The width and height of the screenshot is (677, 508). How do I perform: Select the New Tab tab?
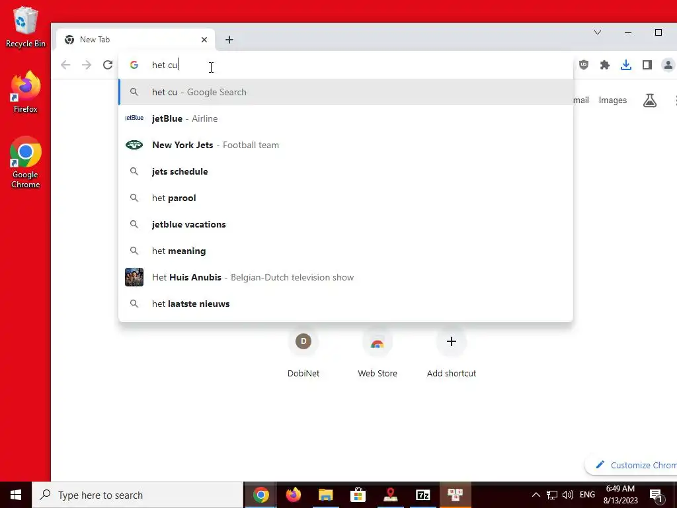pyautogui.click(x=135, y=40)
